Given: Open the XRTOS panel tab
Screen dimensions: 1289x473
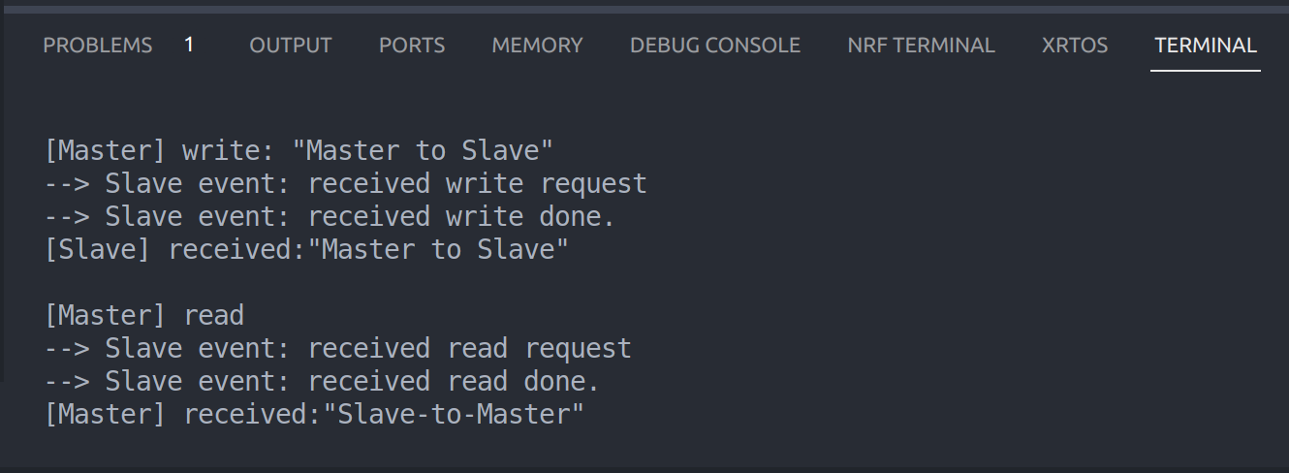Looking at the screenshot, I should pos(1075,46).
